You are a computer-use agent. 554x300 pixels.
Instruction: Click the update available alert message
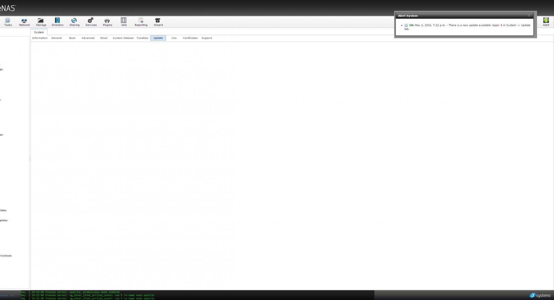coord(467,27)
